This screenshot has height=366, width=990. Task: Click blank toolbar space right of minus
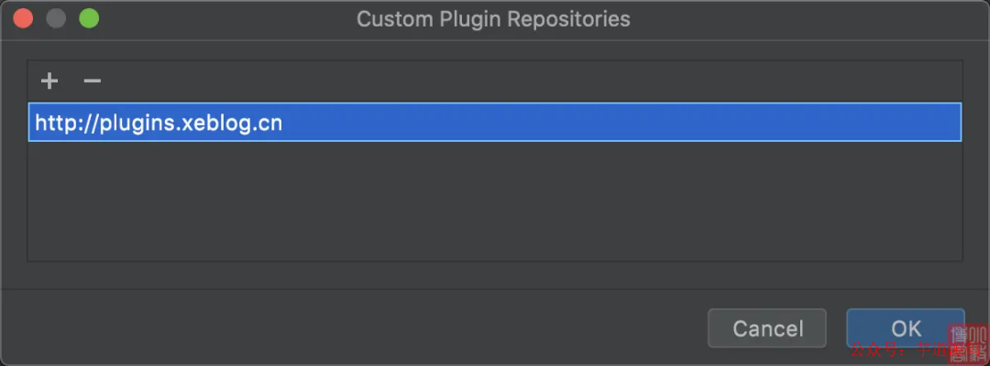(x=458, y=81)
